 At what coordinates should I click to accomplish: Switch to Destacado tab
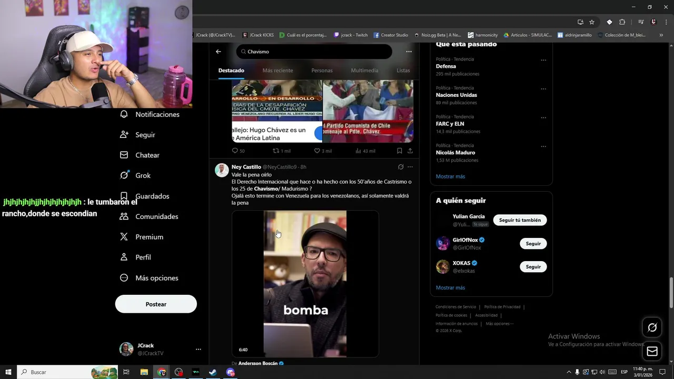[x=231, y=71]
